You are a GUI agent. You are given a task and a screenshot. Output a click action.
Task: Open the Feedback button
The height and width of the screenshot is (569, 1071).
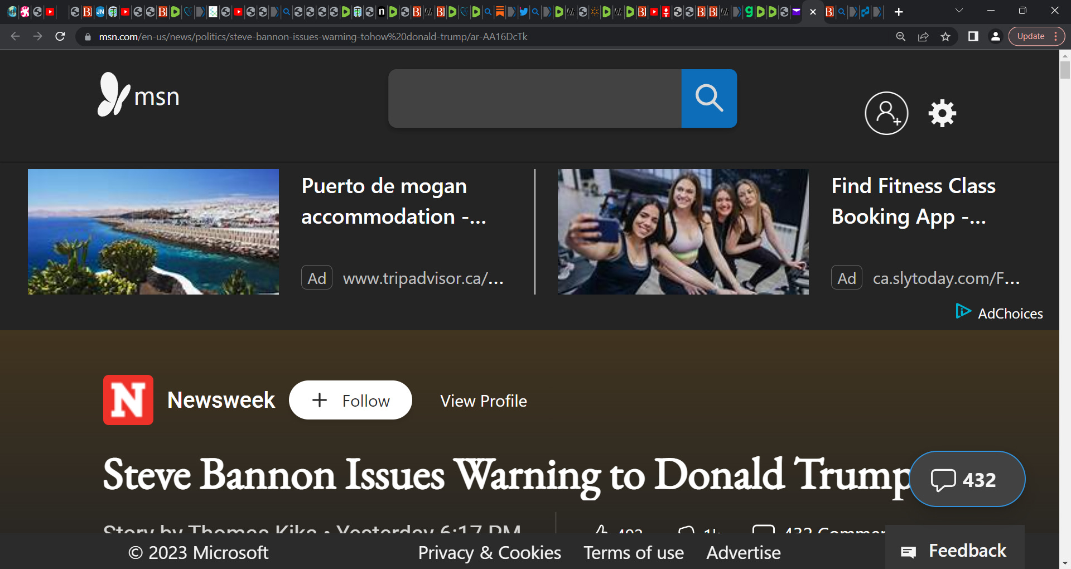(x=954, y=551)
